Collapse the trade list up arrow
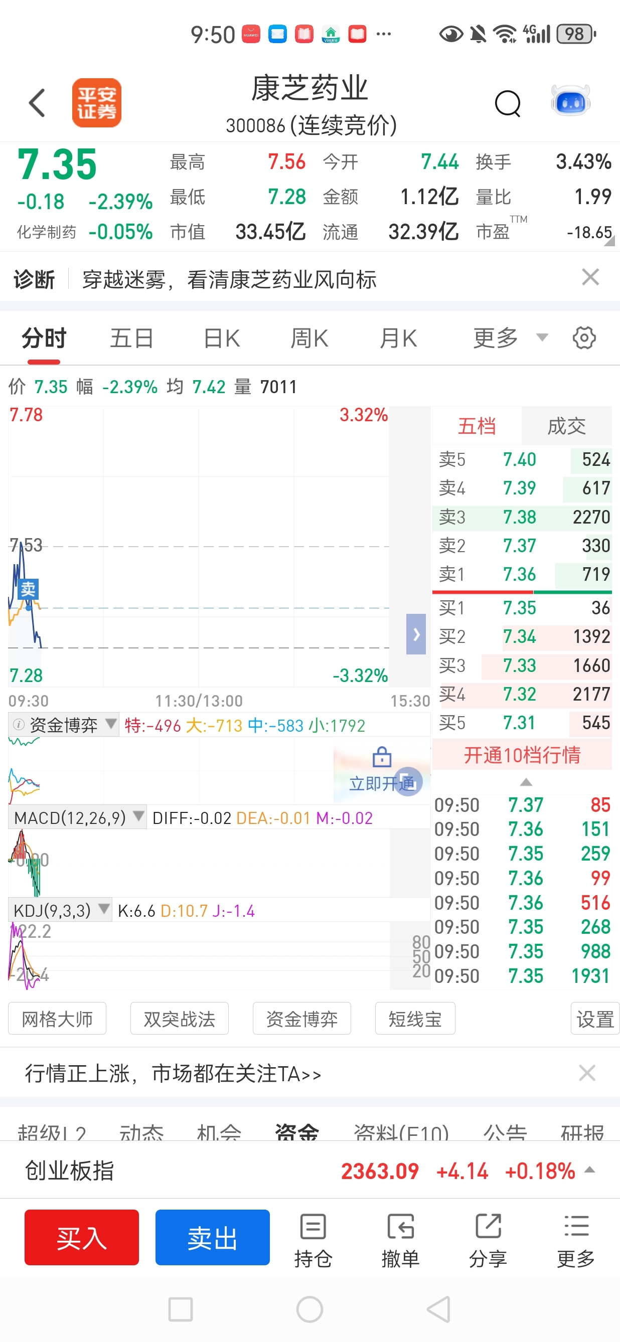The width and height of the screenshot is (620, 1342). [x=526, y=782]
